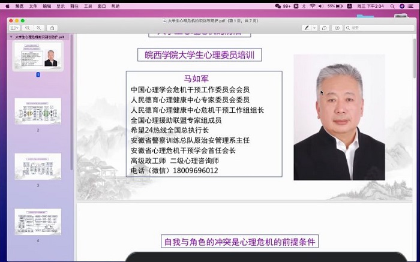Click inside the search field

click(x=378, y=28)
